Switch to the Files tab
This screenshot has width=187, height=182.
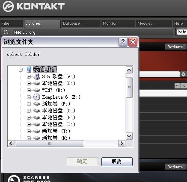point(12,23)
